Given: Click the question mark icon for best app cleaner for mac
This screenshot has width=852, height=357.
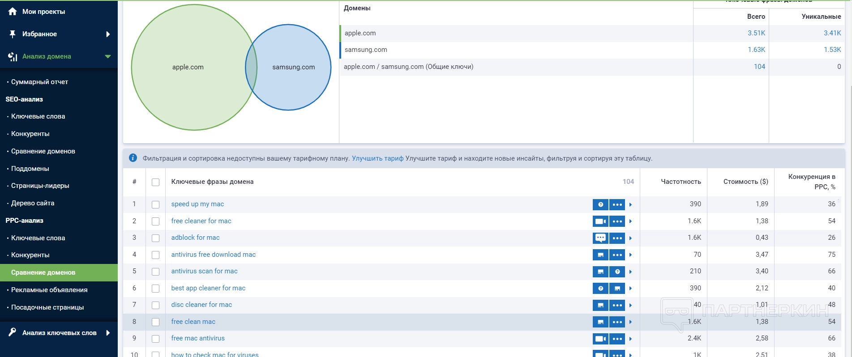Looking at the screenshot, I should [600, 288].
